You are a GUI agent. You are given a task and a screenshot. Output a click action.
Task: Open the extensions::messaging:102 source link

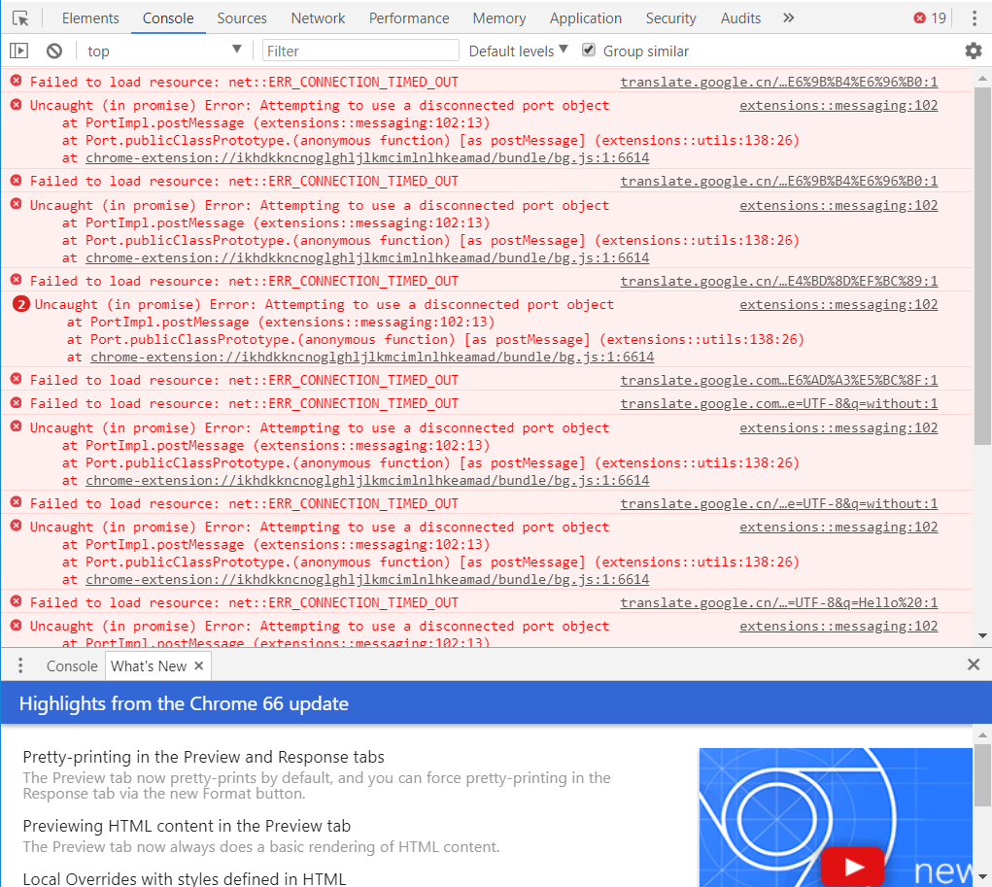pyautogui.click(x=839, y=105)
